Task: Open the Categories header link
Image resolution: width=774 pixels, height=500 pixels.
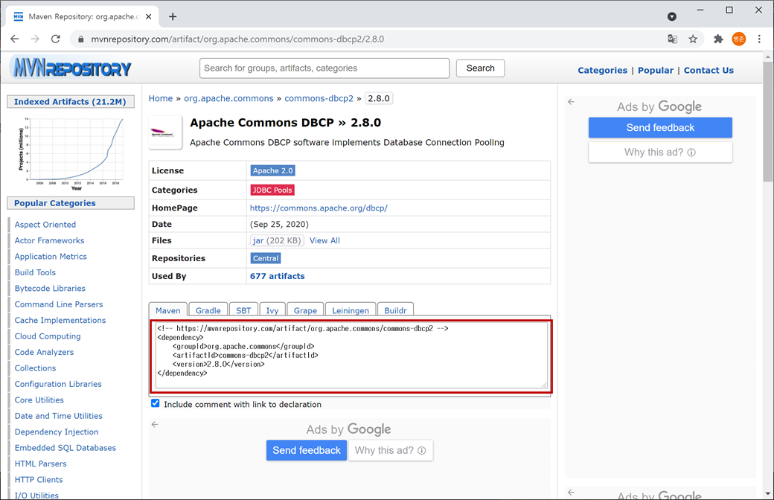Action: (x=602, y=70)
